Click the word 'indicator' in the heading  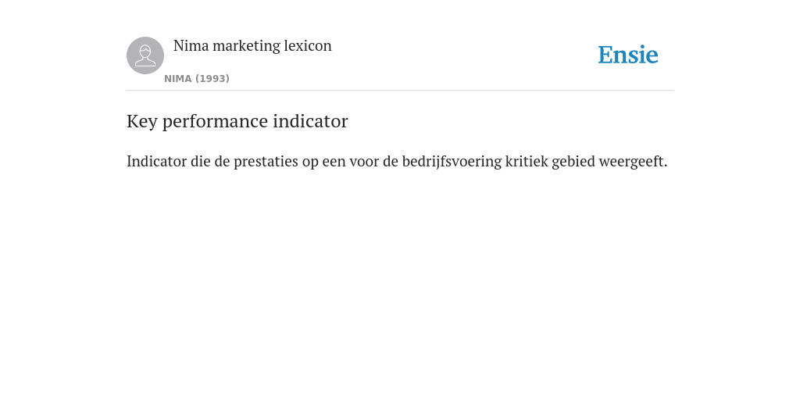(311, 121)
